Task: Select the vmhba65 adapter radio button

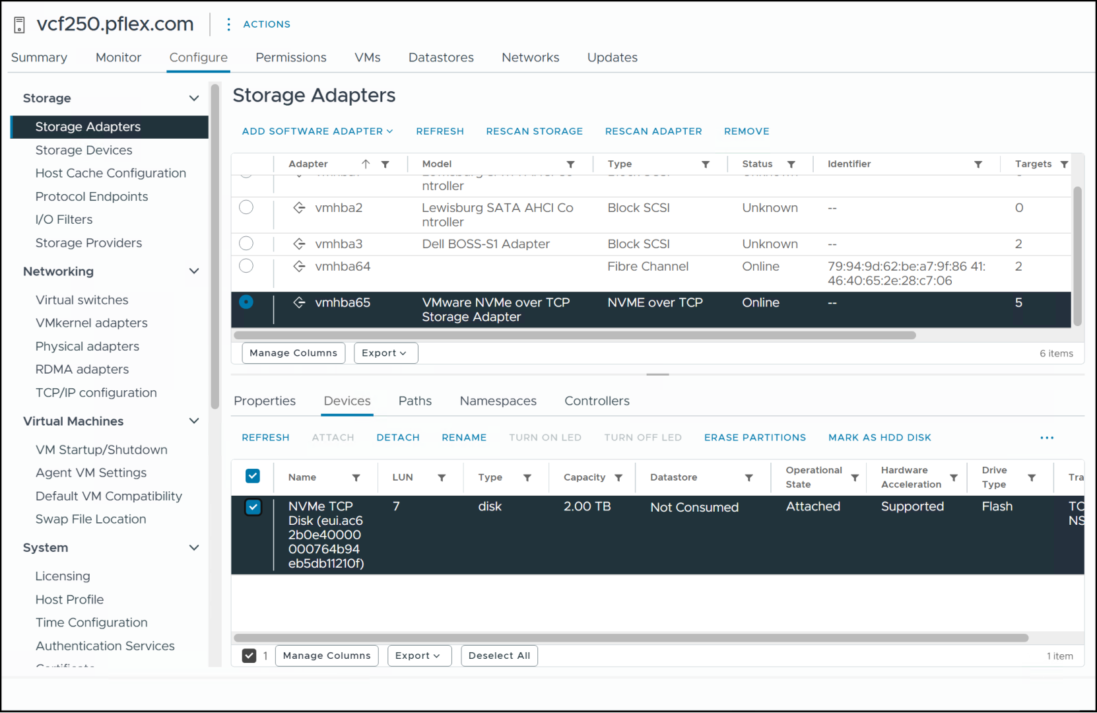Action: click(246, 302)
